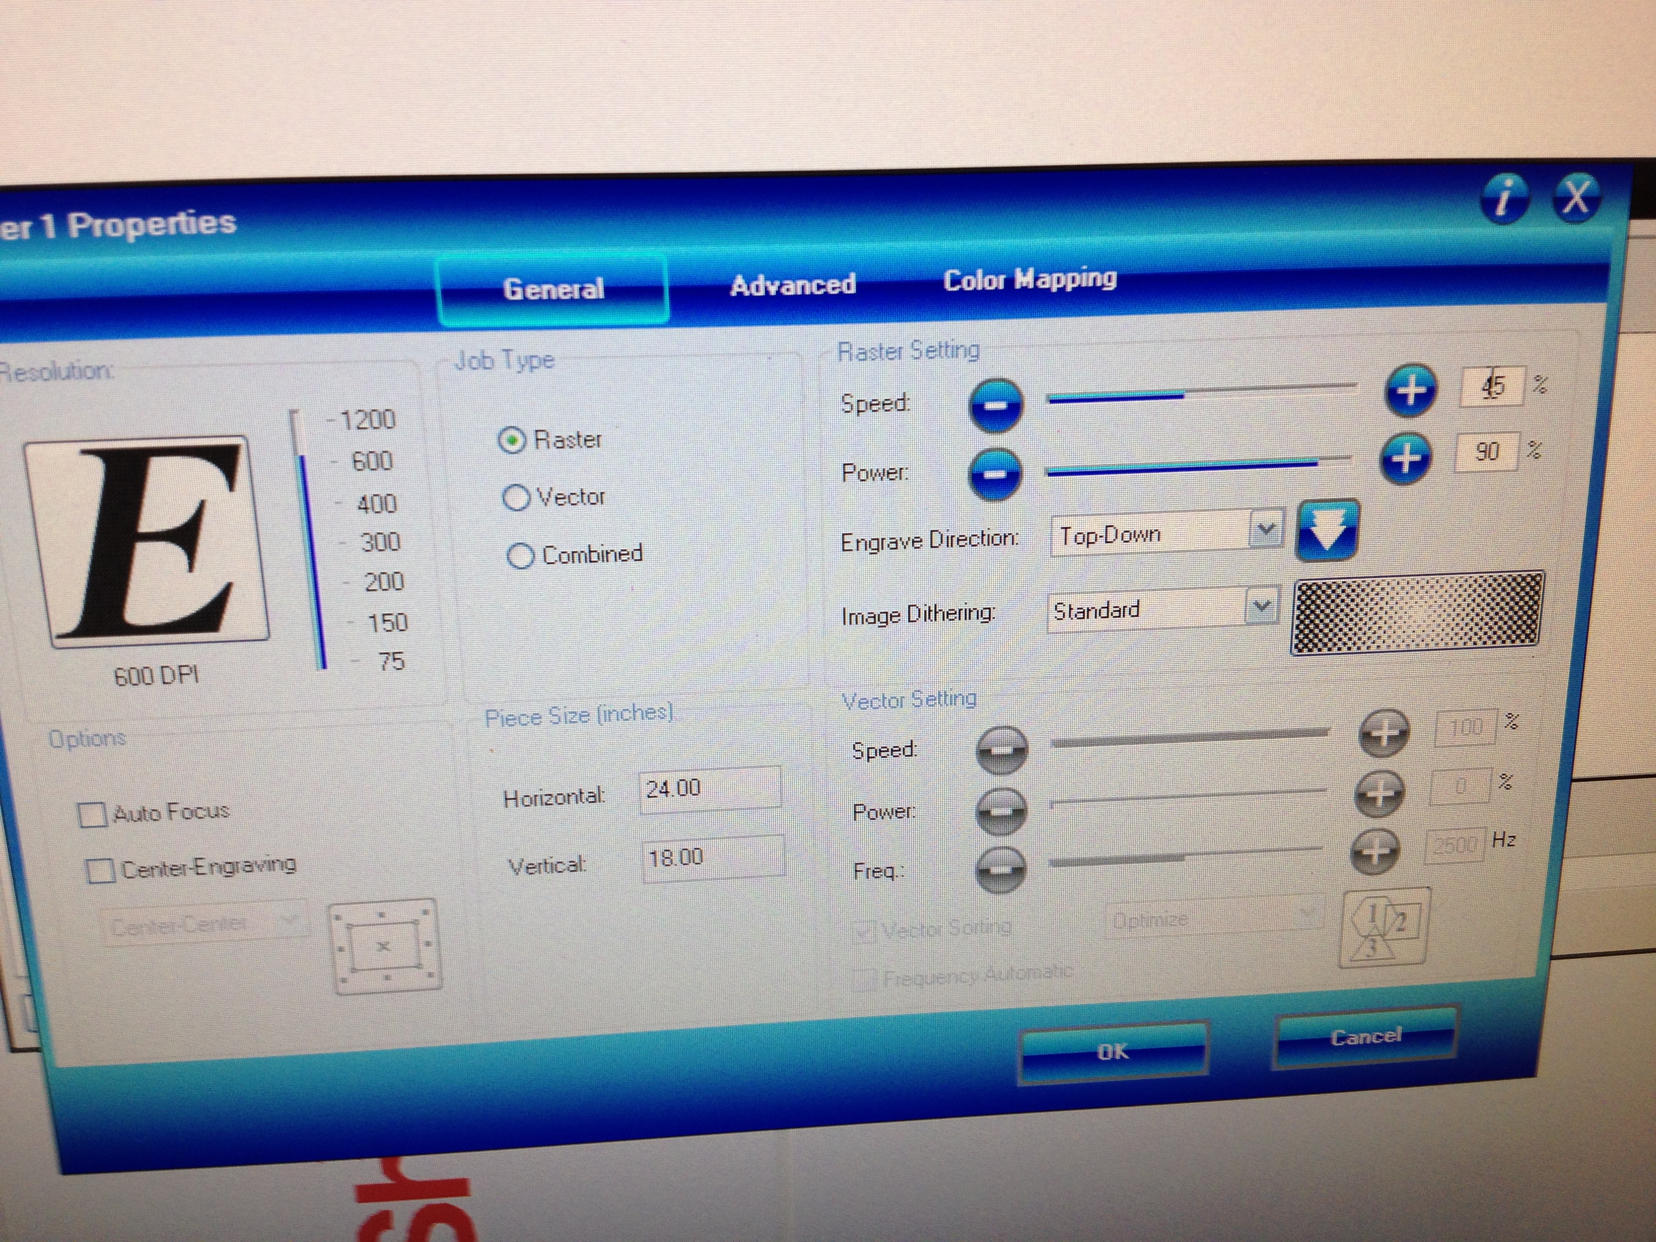Enable the Center-Engraving checkbox
This screenshot has height=1242, width=1656.
point(100,871)
